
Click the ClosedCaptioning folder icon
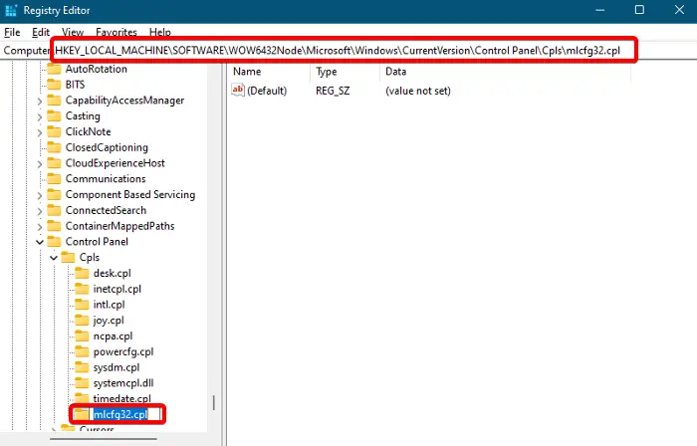click(54, 147)
